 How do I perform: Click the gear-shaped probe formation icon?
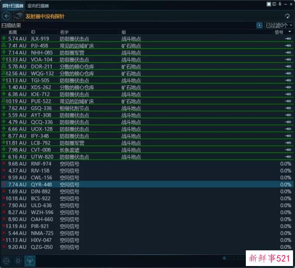(x=18, y=260)
